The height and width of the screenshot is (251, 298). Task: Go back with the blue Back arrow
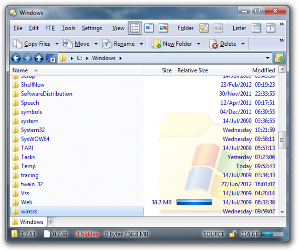pos(16,58)
